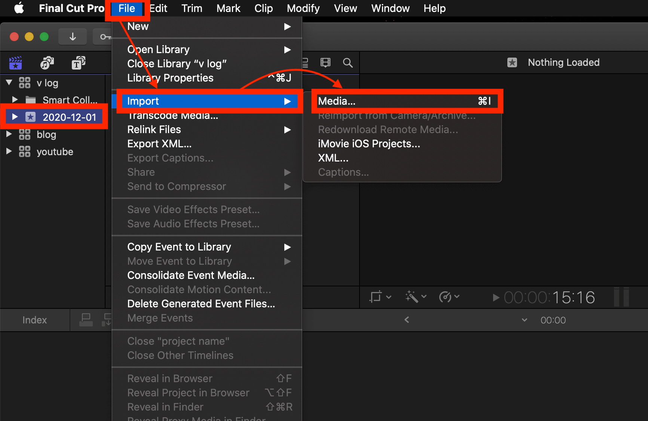
Task: Choose Delete Generated Event Files…
Action: click(207, 304)
